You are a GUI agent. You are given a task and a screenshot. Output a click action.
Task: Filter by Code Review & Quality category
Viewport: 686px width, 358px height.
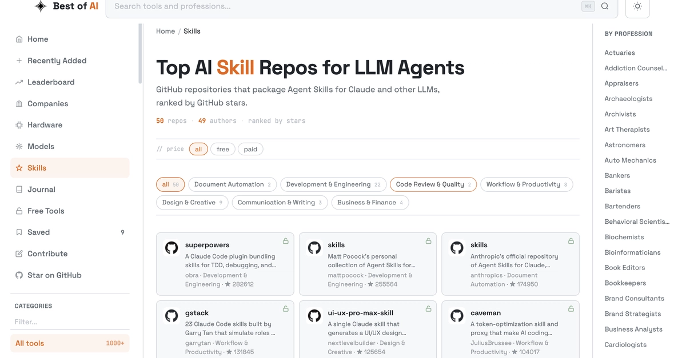pos(433,184)
